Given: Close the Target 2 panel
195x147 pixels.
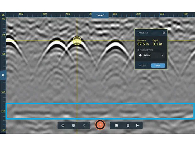Looking at the screenshot, I should (x=164, y=32).
